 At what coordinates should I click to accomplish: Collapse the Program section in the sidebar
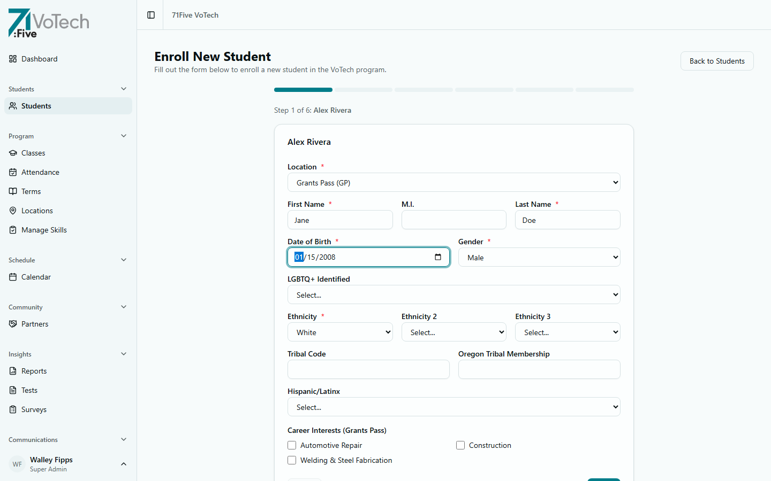[124, 136]
